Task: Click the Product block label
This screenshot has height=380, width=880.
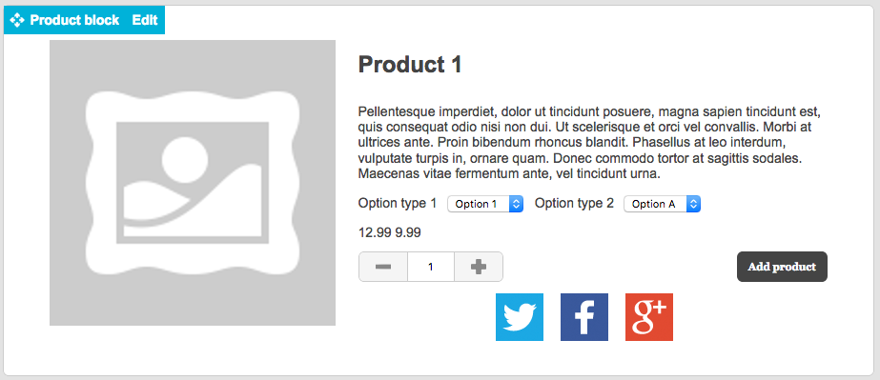Action: [x=74, y=20]
